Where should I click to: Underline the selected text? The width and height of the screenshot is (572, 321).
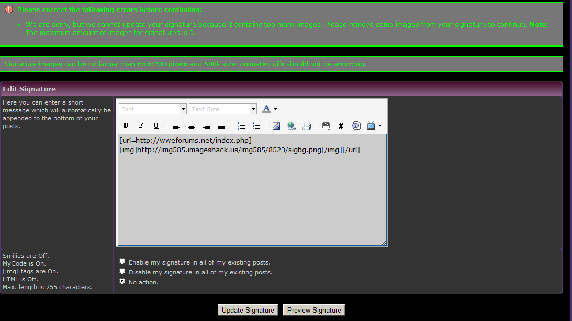tap(156, 125)
